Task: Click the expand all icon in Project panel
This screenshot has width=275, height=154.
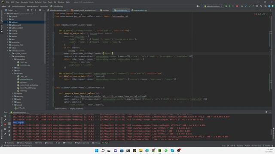Action: coord(32,10)
